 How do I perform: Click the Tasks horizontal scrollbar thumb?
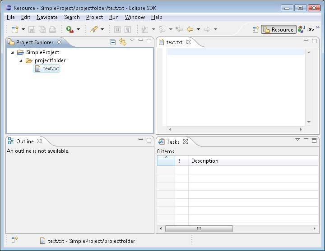(199, 228)
